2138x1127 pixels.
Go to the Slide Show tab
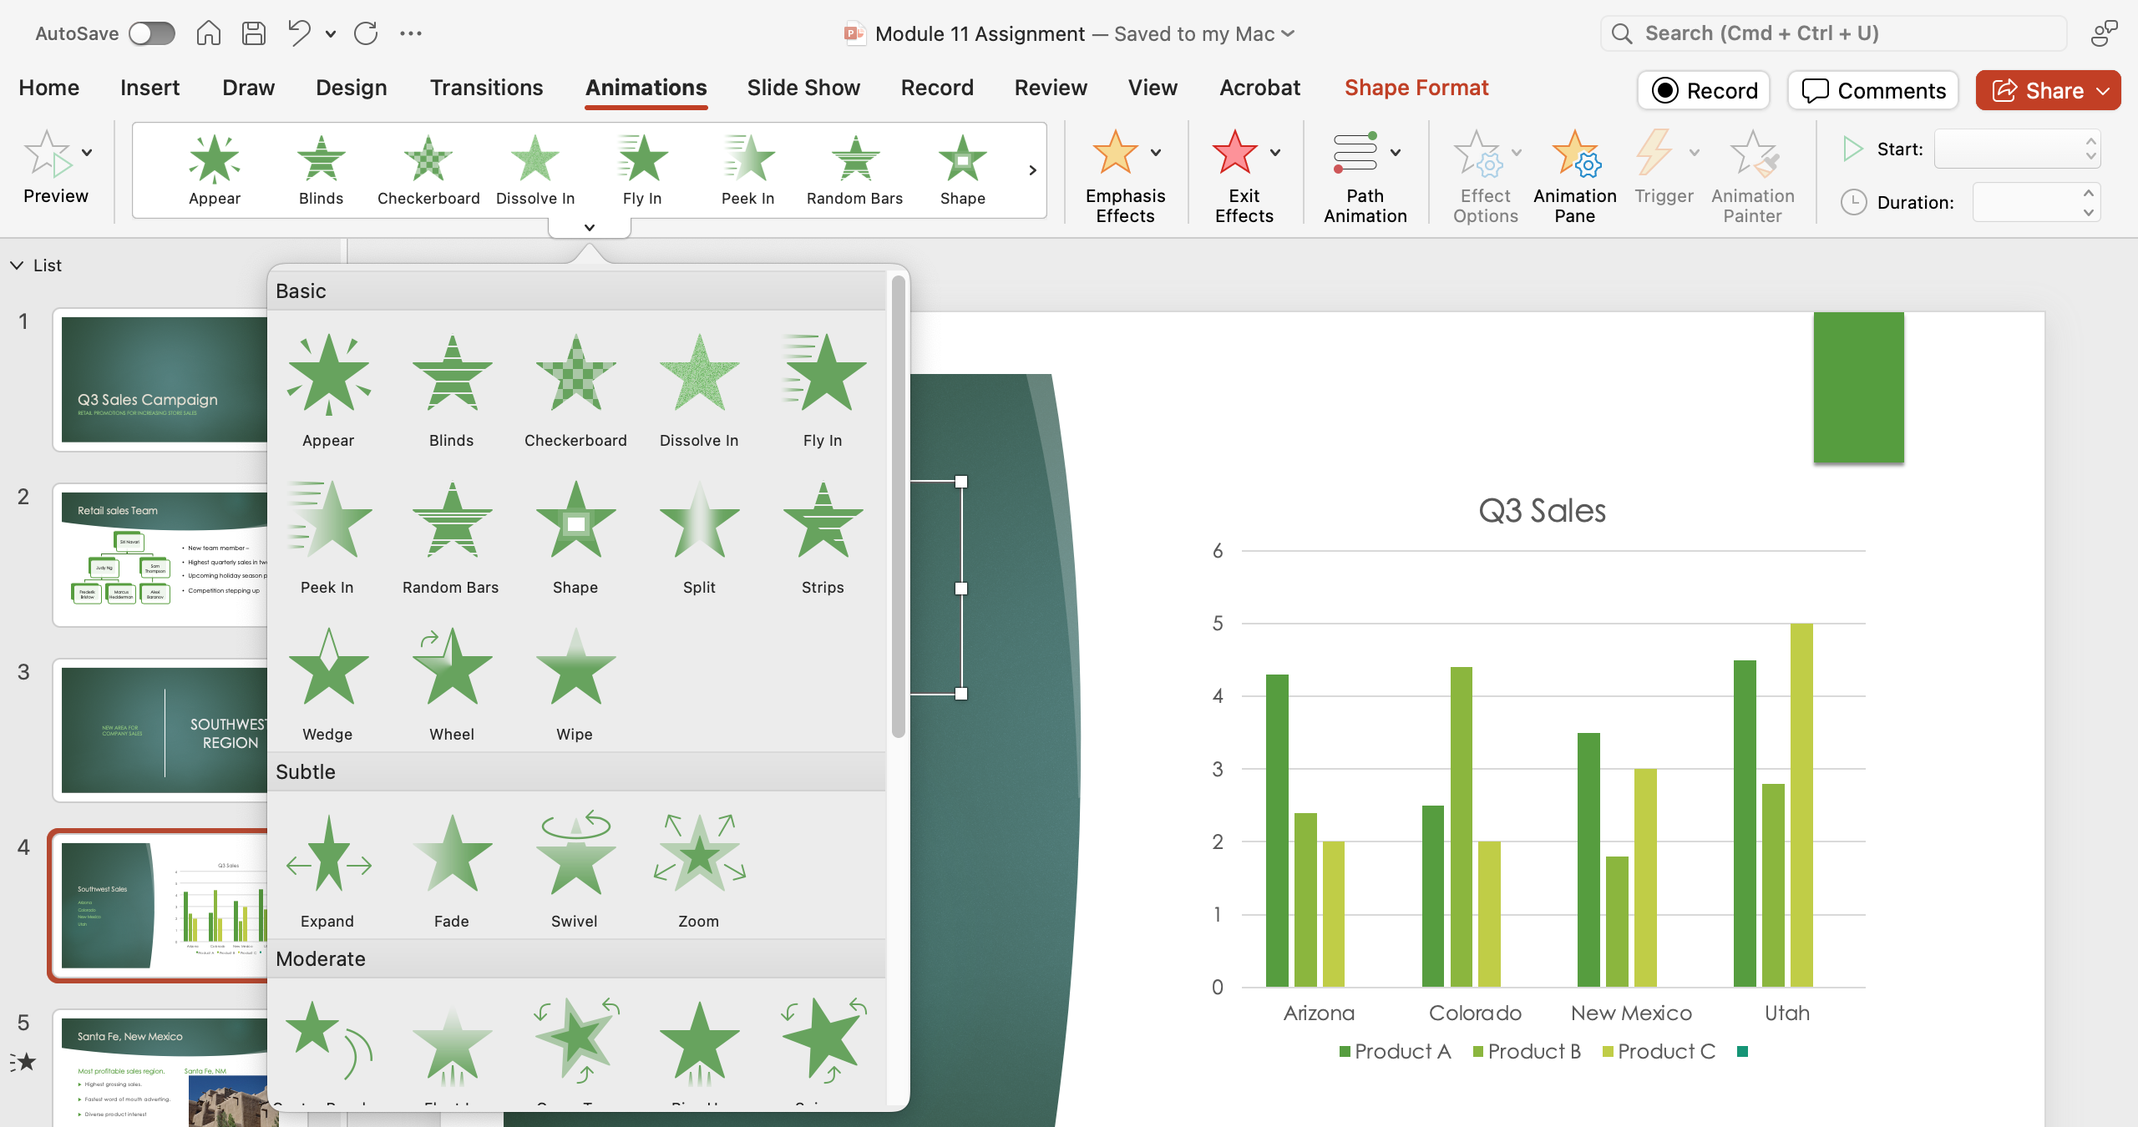click(803, 88)
